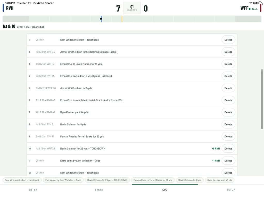Delete play 1 Sam Whitaker kickoff
Viewport: 264px width, 198px height.
[x=228, y=40]
